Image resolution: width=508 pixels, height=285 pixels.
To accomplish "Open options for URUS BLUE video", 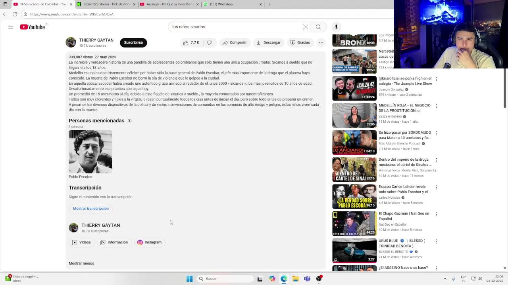I will tap(436, 241).
